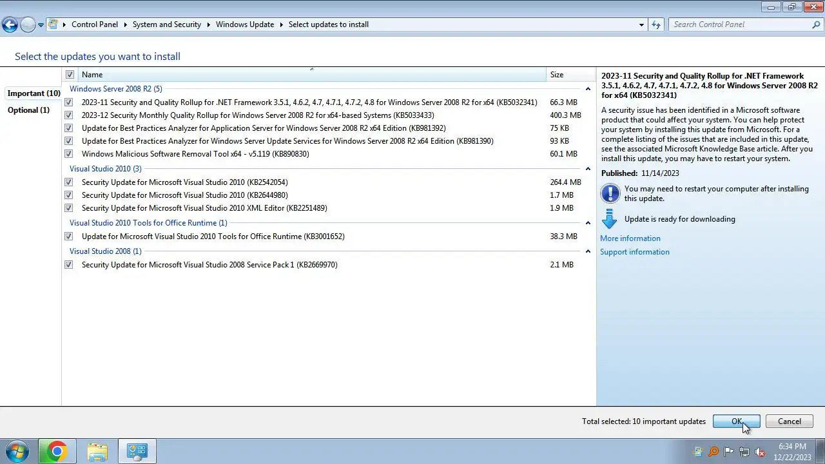
Task: Collapse the Visual Studio 2008 (1) group
Action: 588,251
